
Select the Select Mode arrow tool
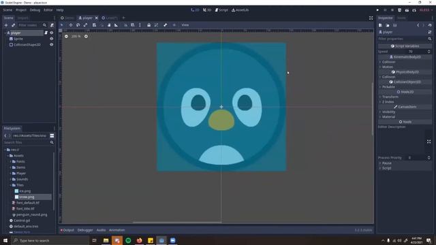[62, 25]
